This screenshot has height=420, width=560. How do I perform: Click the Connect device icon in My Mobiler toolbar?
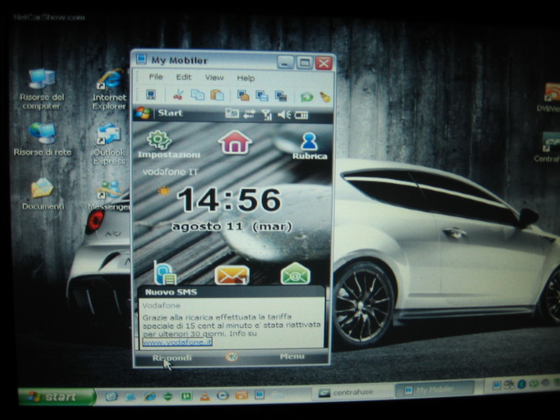tap(151, 95)
